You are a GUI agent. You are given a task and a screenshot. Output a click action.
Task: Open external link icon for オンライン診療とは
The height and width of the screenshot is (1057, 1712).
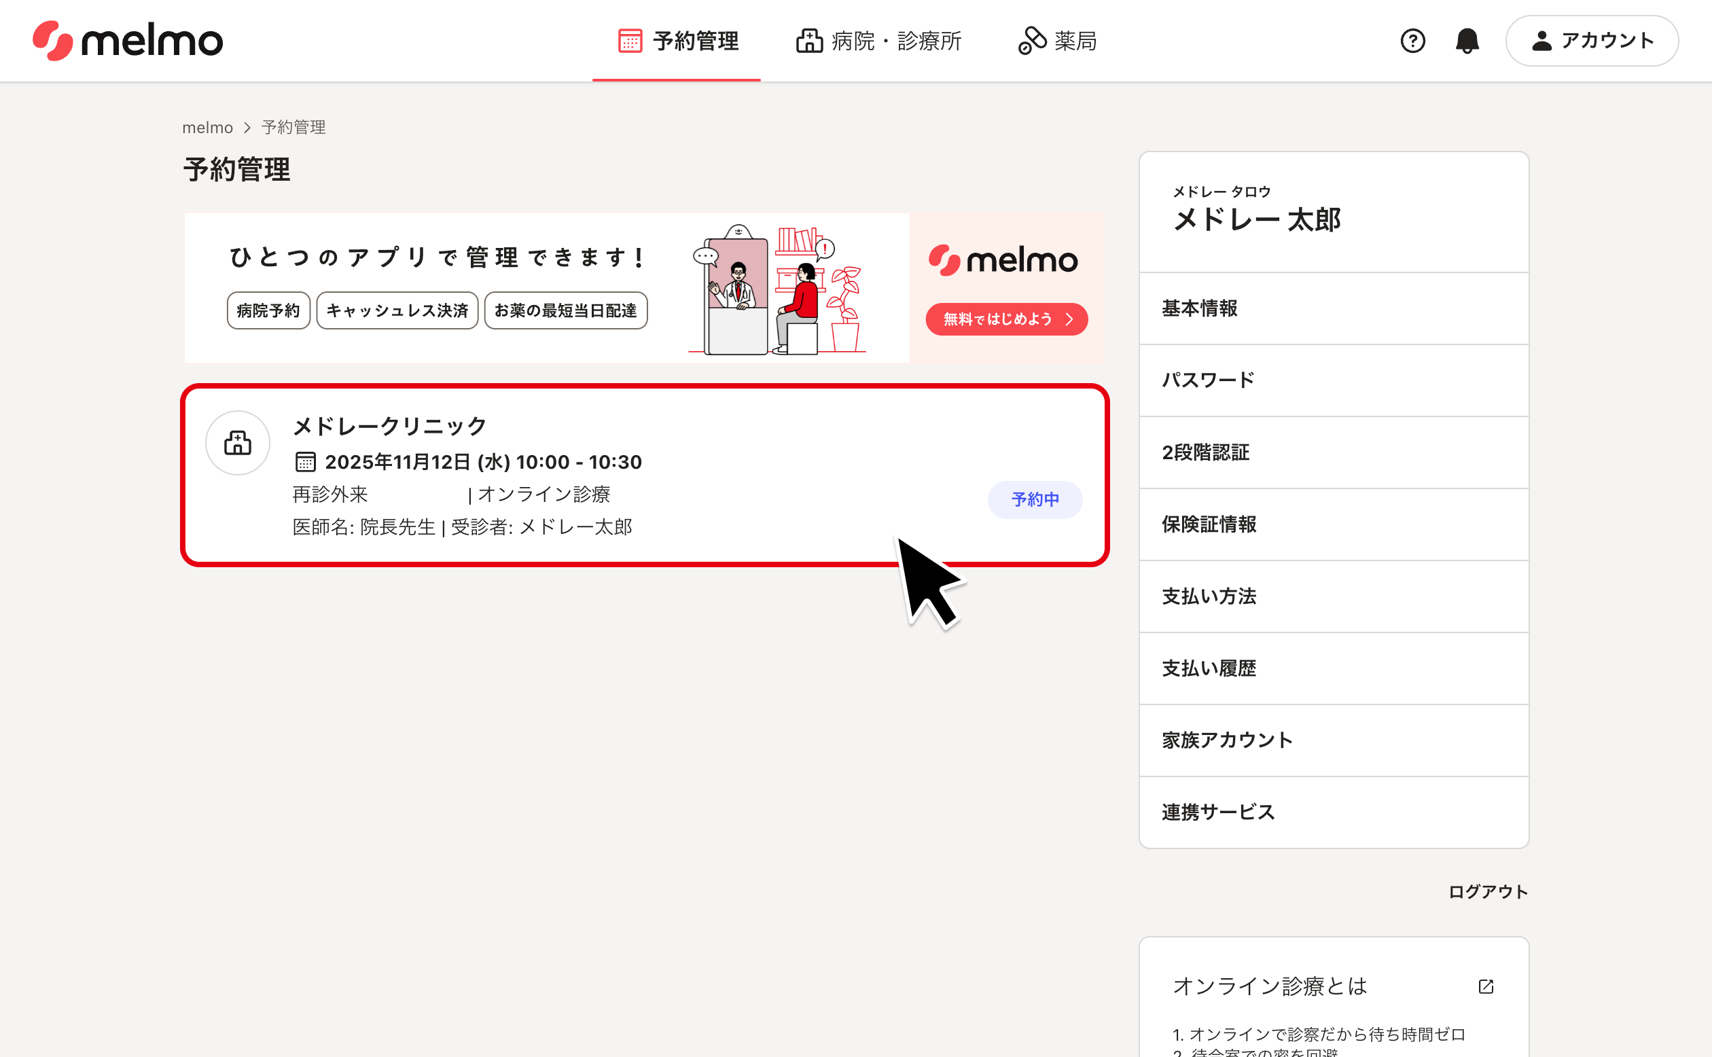(1486, 986)
